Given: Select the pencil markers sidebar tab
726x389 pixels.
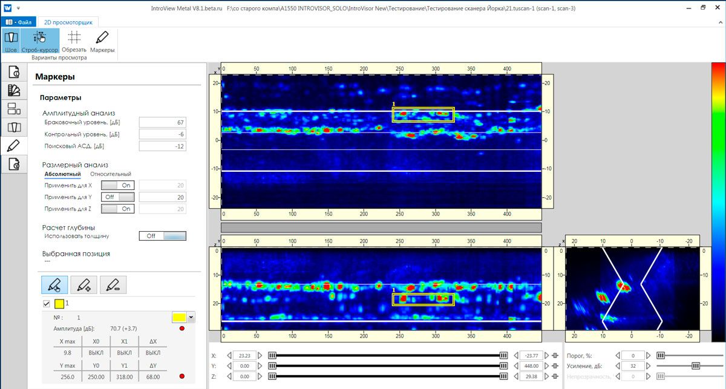Looking at the screenshot, I should (14, 145).
